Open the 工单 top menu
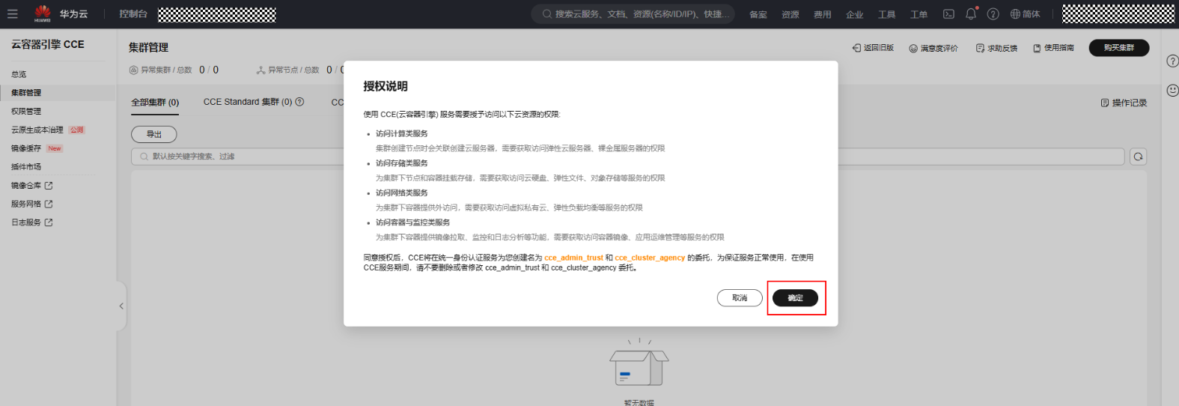Image resolution: width=1179 pixels, height=406 pixels. (919, 14)
